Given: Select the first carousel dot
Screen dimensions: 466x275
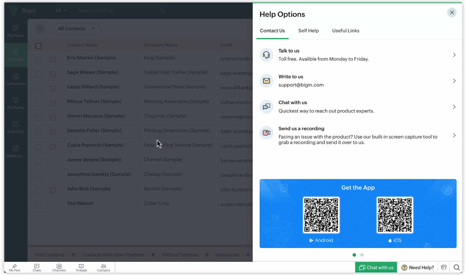Looking at the screenshot, I should pyautogui.click(x=354, y=255).
